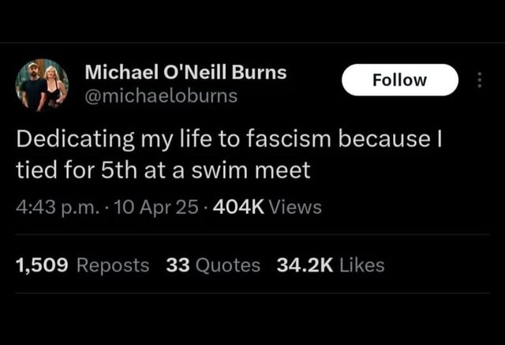Click the word because in the post
505x345 pixels.
pyautogui.click(x=384, y=139)
